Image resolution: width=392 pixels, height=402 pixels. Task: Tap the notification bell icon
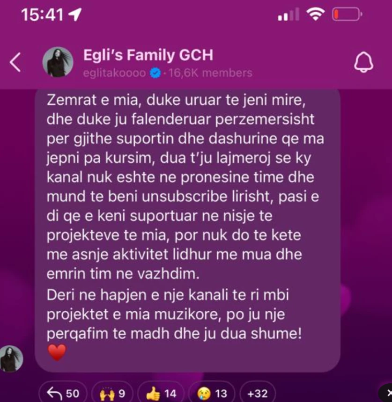pyautogui.click(x=363, y=62)
